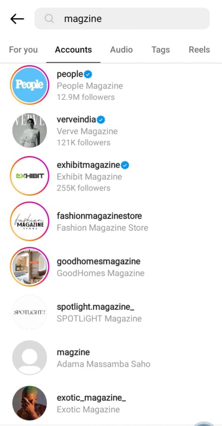The width and height of the screenshot is (222, 426).
Task: Tap Fashion Magazine Store logo avatar
Action: coord(30,221)
